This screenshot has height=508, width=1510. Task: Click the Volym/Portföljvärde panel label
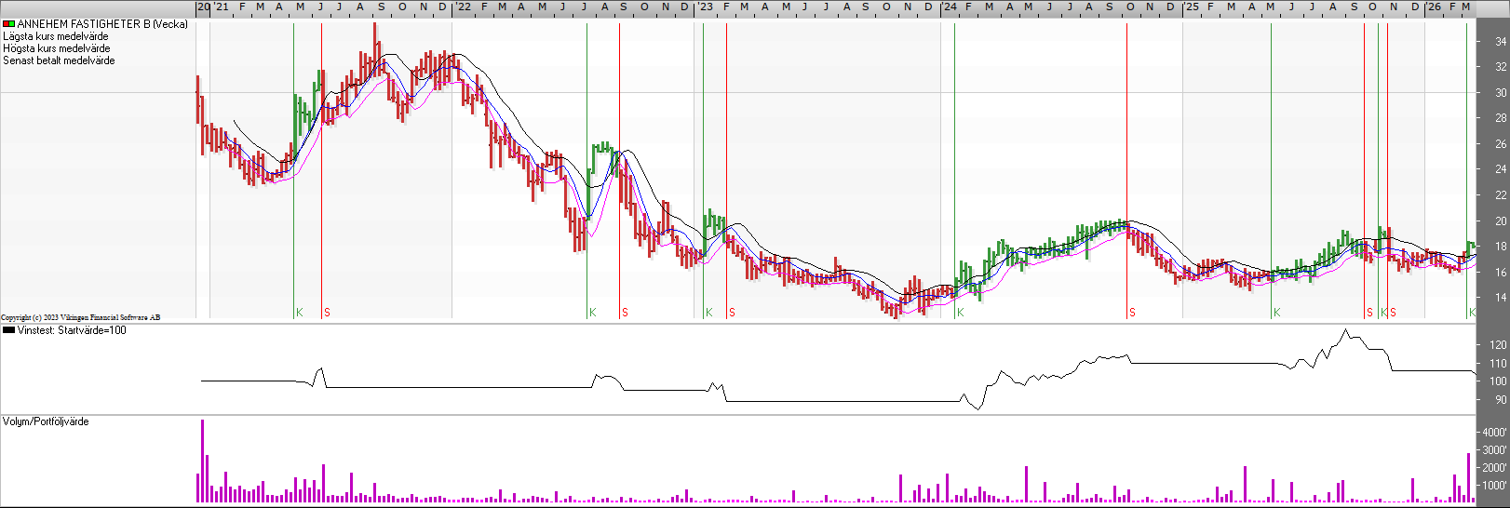click(x=47, y=421)
